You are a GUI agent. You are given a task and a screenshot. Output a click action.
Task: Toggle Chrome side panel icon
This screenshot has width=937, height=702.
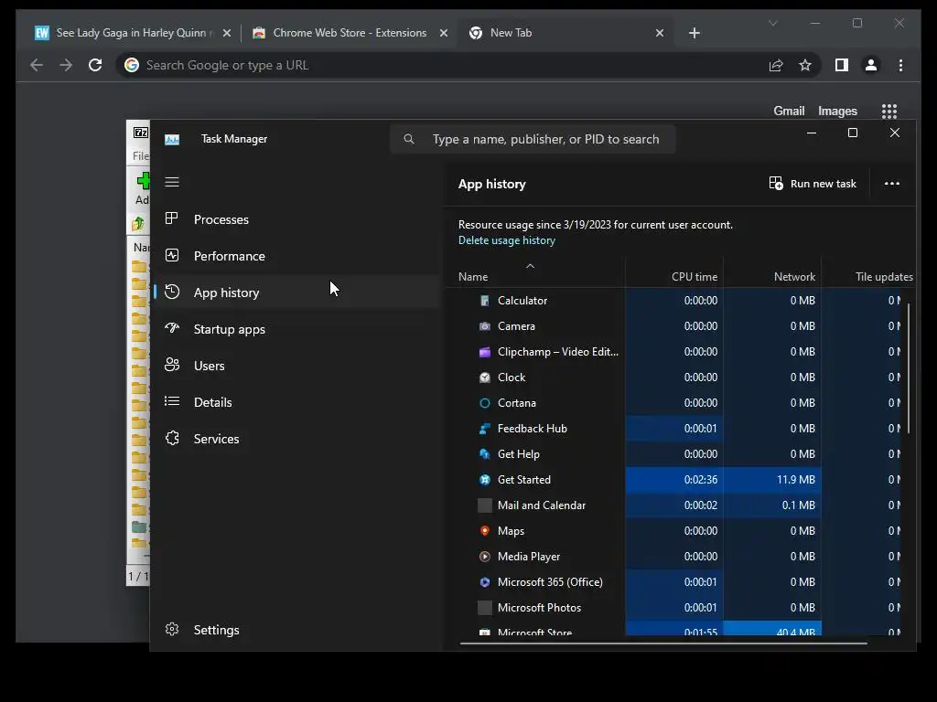pos(842,65)
